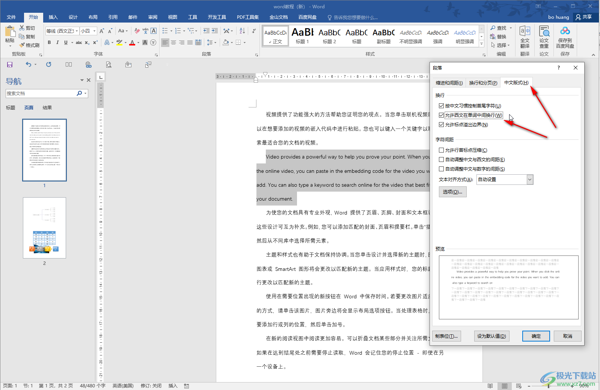The image size is (600, 390).
Task: Open the font size dropdown
Action: 95,31
